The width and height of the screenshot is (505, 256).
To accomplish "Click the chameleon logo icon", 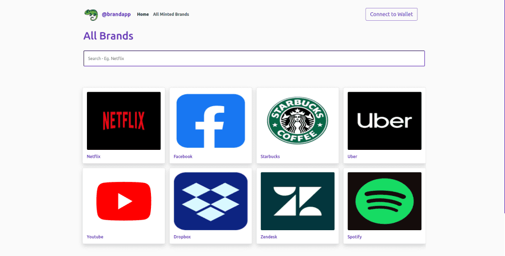I will coord(91,15).
